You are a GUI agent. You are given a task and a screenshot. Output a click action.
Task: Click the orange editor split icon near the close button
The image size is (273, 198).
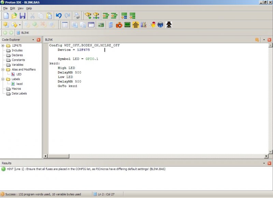coord(257,40)
